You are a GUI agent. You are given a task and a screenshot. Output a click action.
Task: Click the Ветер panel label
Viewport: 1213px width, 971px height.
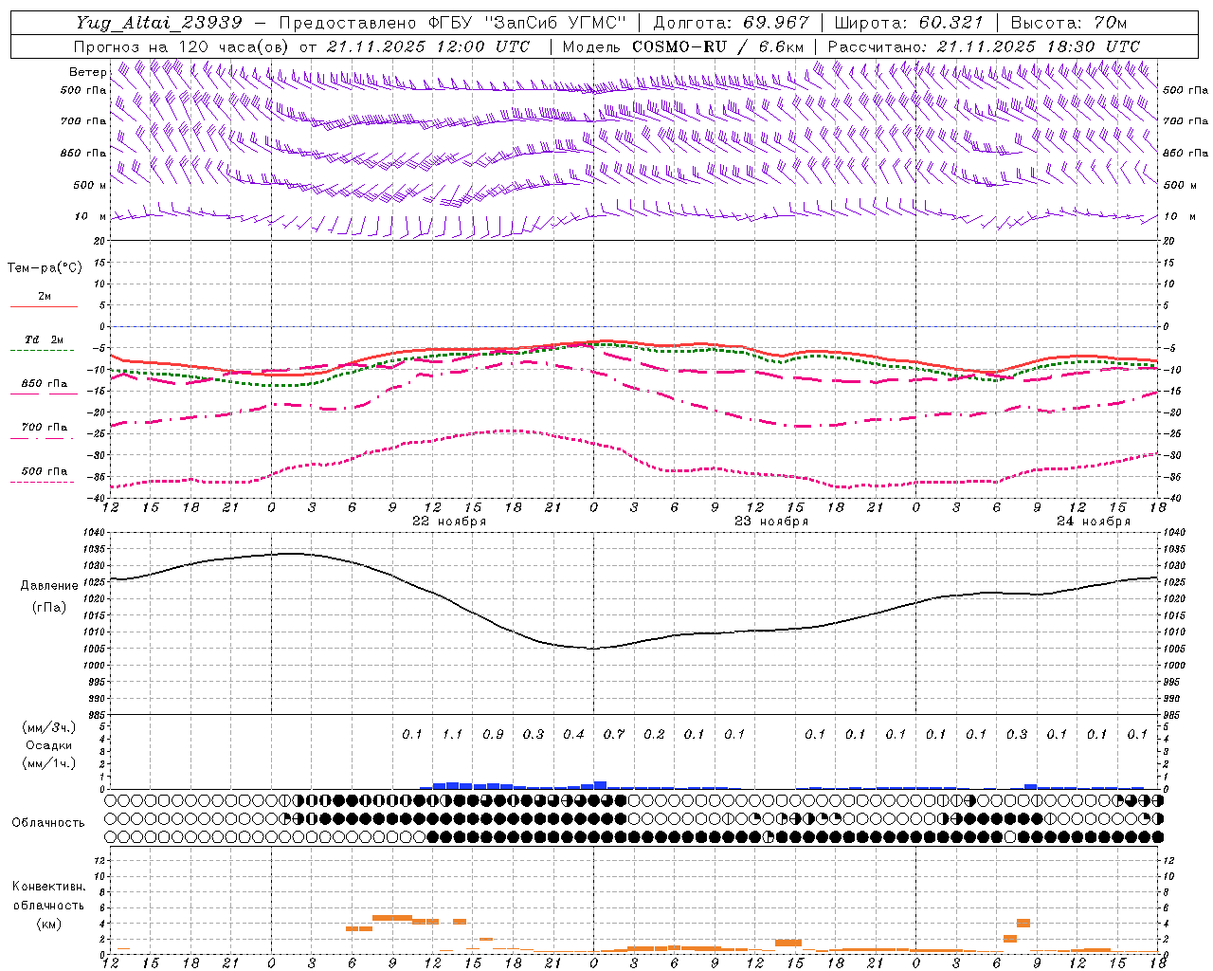(x=88, y=72)
